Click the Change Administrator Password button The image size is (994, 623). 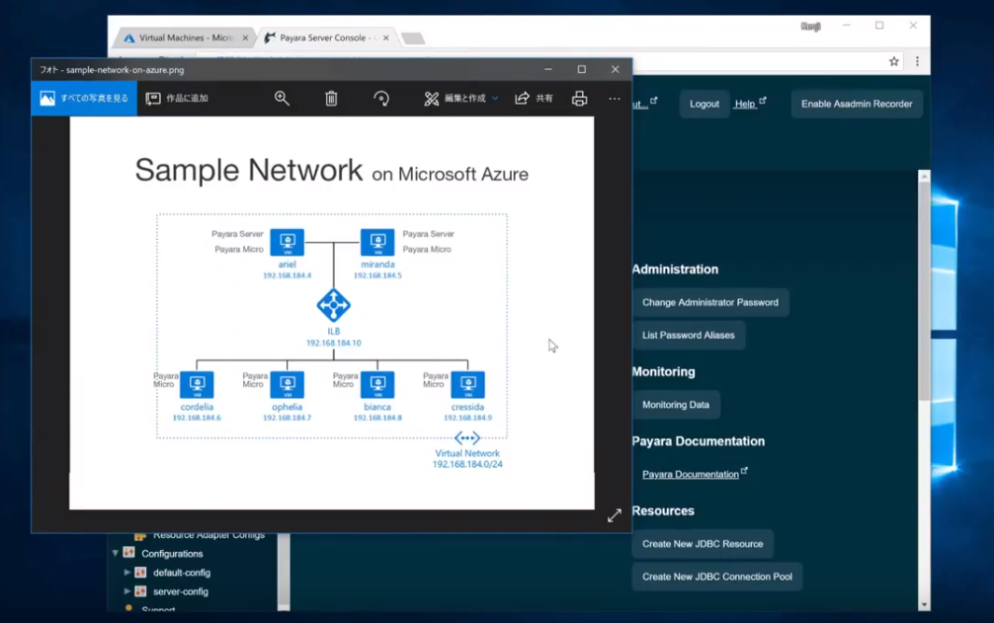click(x=709, y=303)
